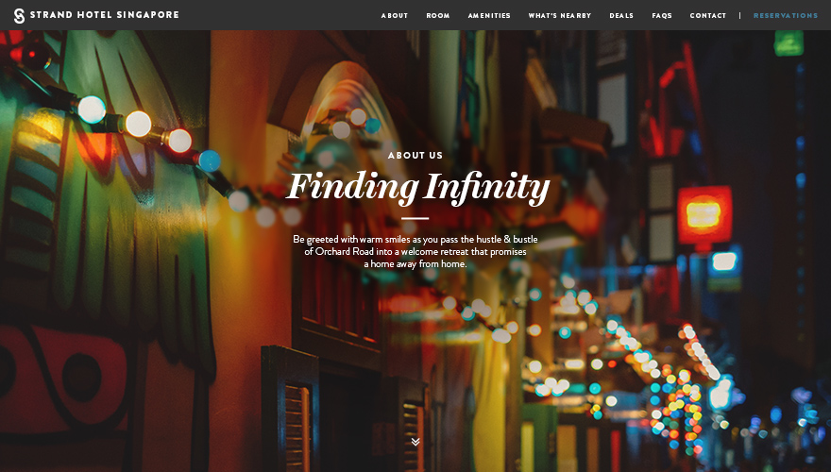The image size is (831, 472).
Task: Click the green illuminated sign in the photo
Action: (x=789, y=43)
